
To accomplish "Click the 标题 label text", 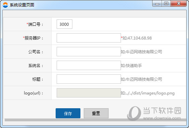I will click(38, 79).
